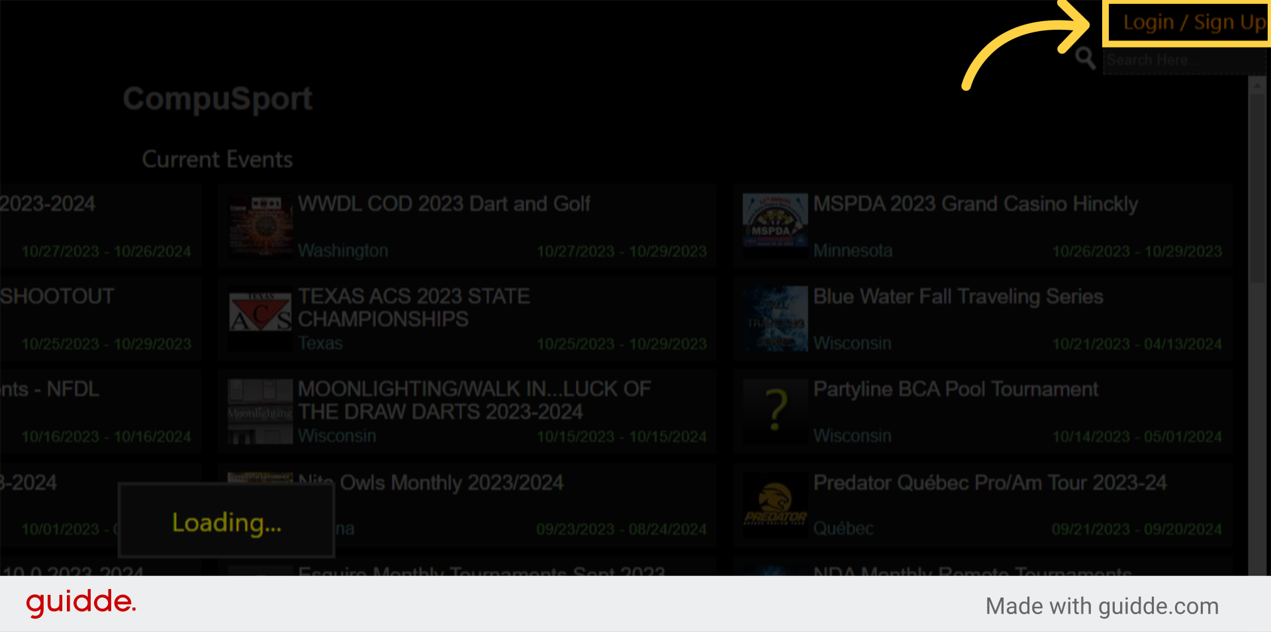The height and width of the screenshot is (632, 1271).
Task: Open MSPDA 2023 Grand Casino Hinckly event
Action: tap(975, 204)
